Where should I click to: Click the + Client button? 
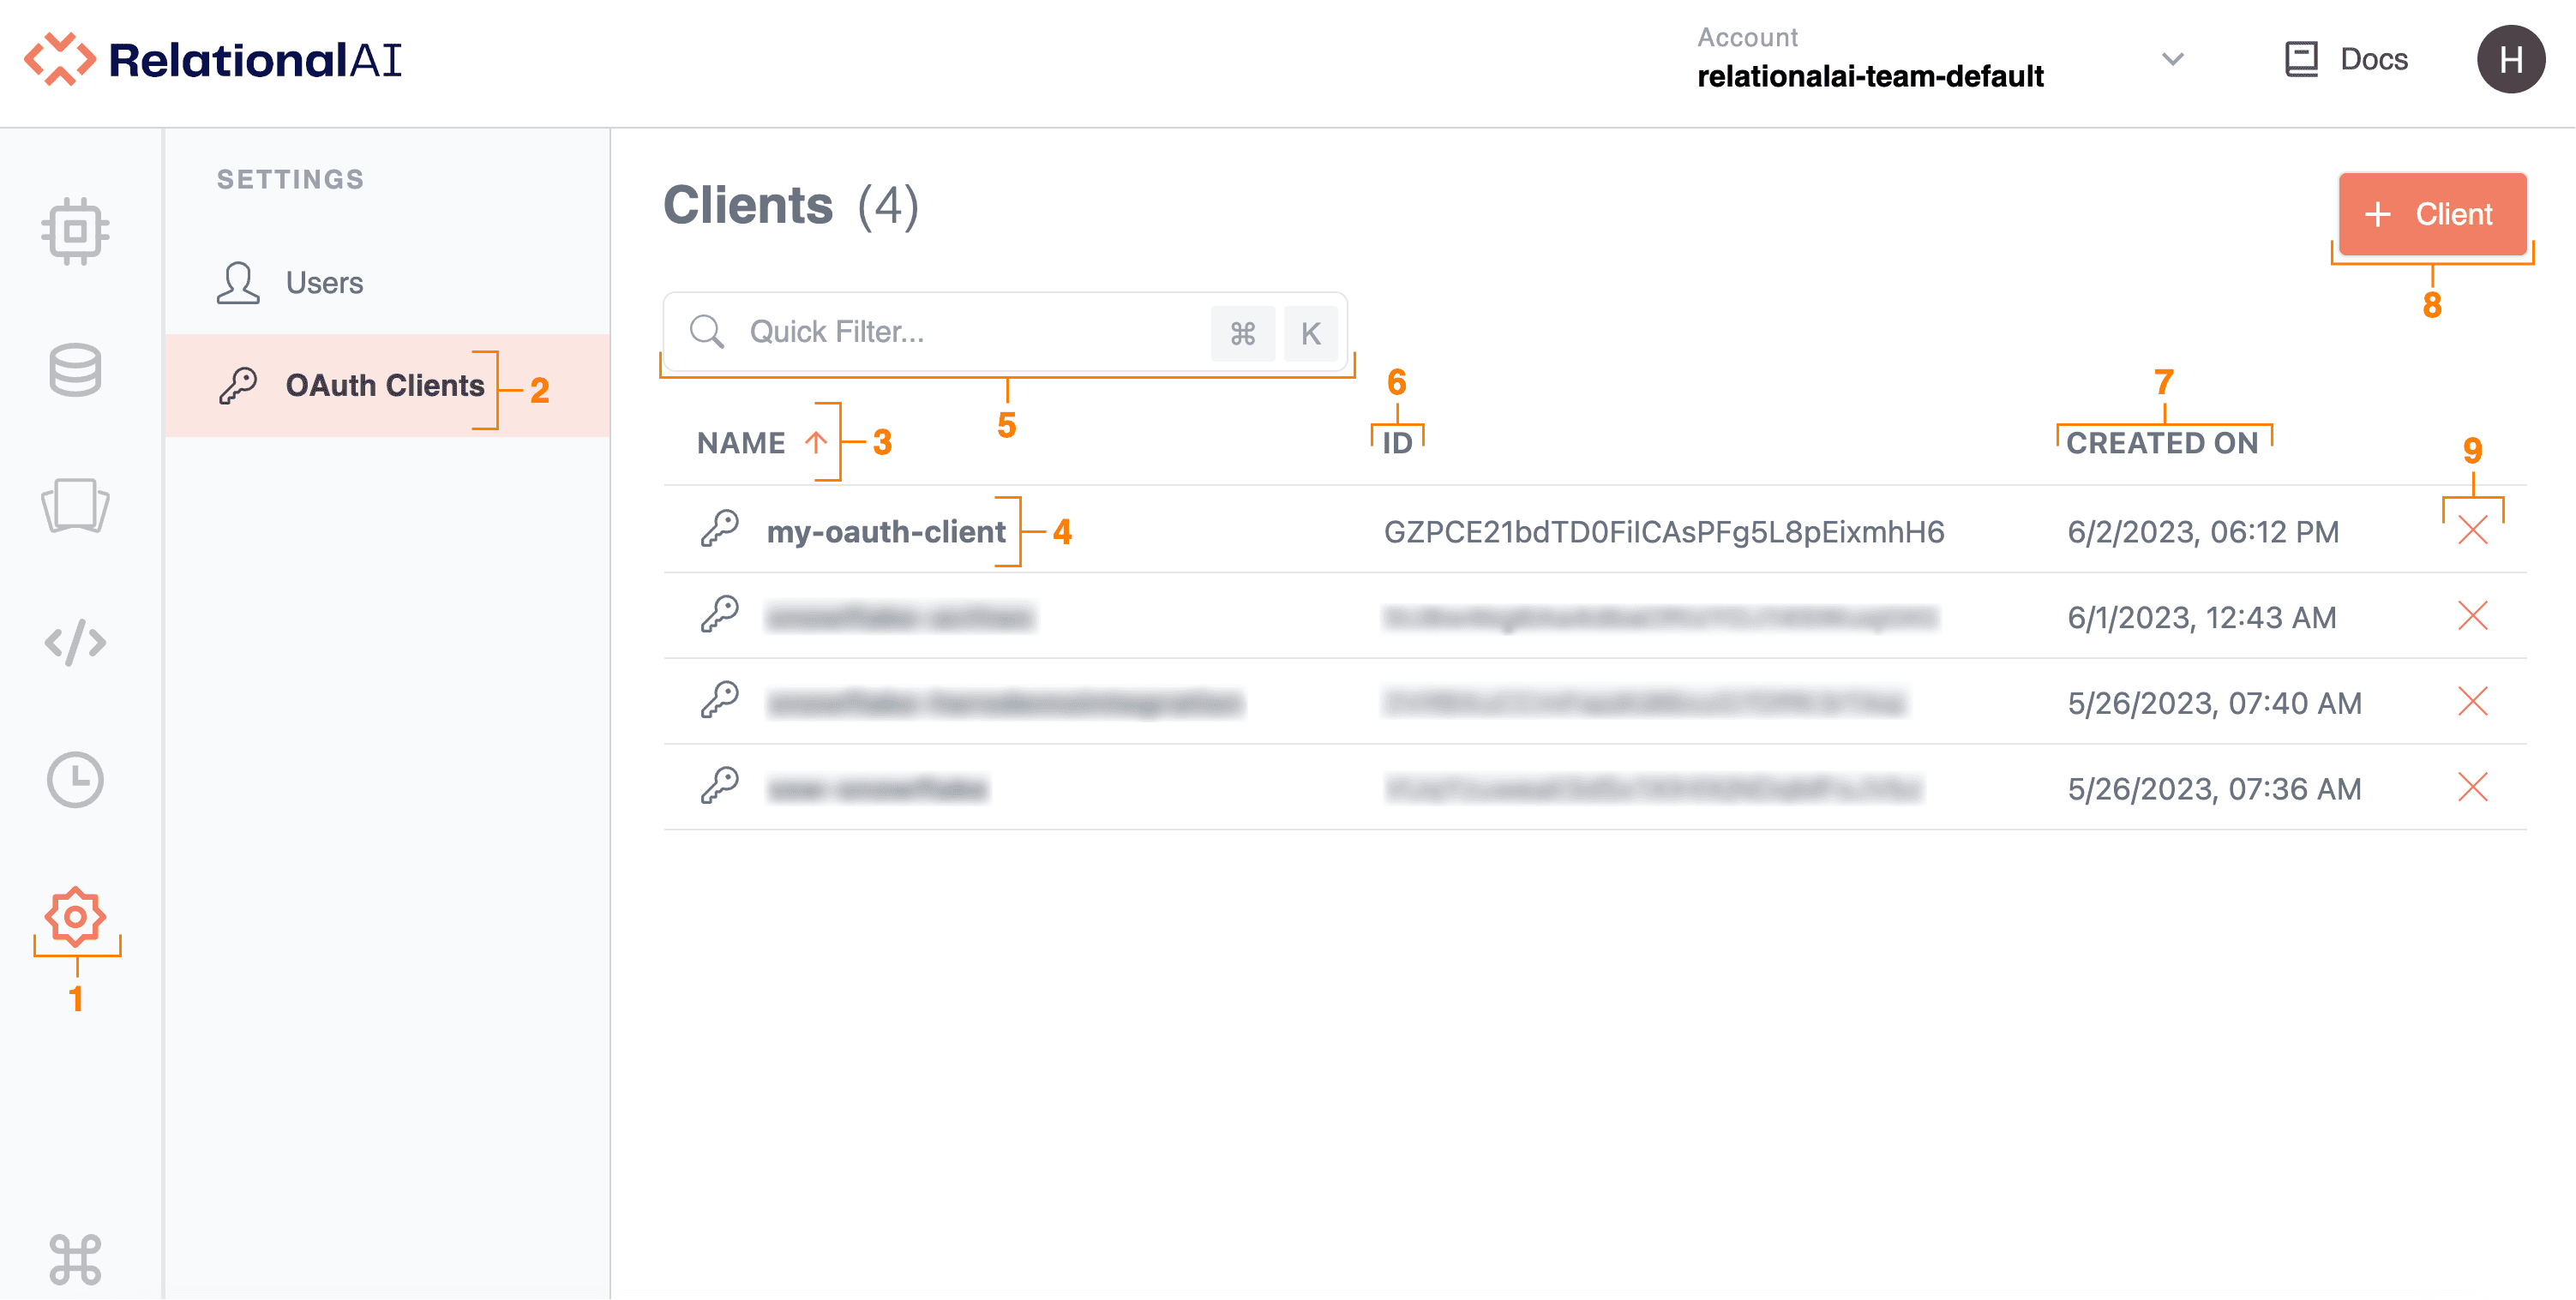(2431, 214)
